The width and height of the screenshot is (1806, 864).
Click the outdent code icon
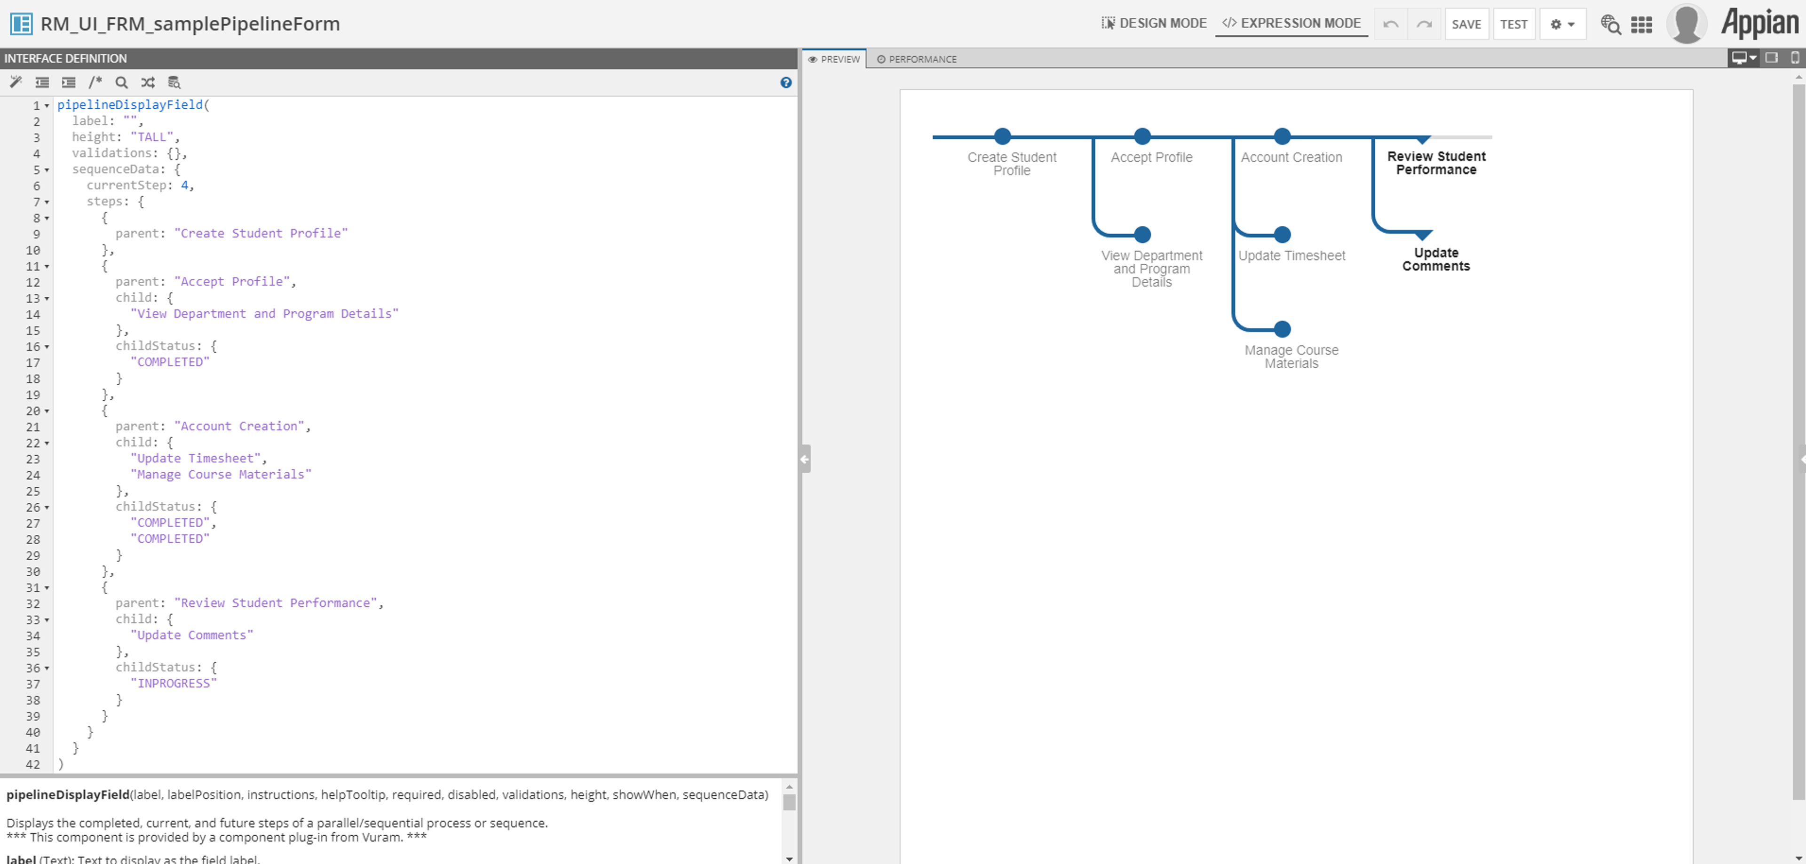(x=42, y=82)
